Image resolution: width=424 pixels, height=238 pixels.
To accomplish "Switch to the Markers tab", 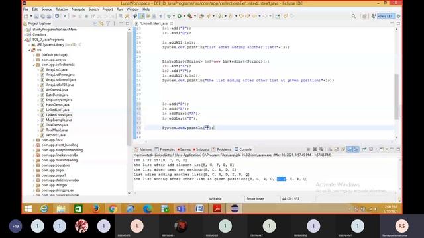I will coord(143,149).
